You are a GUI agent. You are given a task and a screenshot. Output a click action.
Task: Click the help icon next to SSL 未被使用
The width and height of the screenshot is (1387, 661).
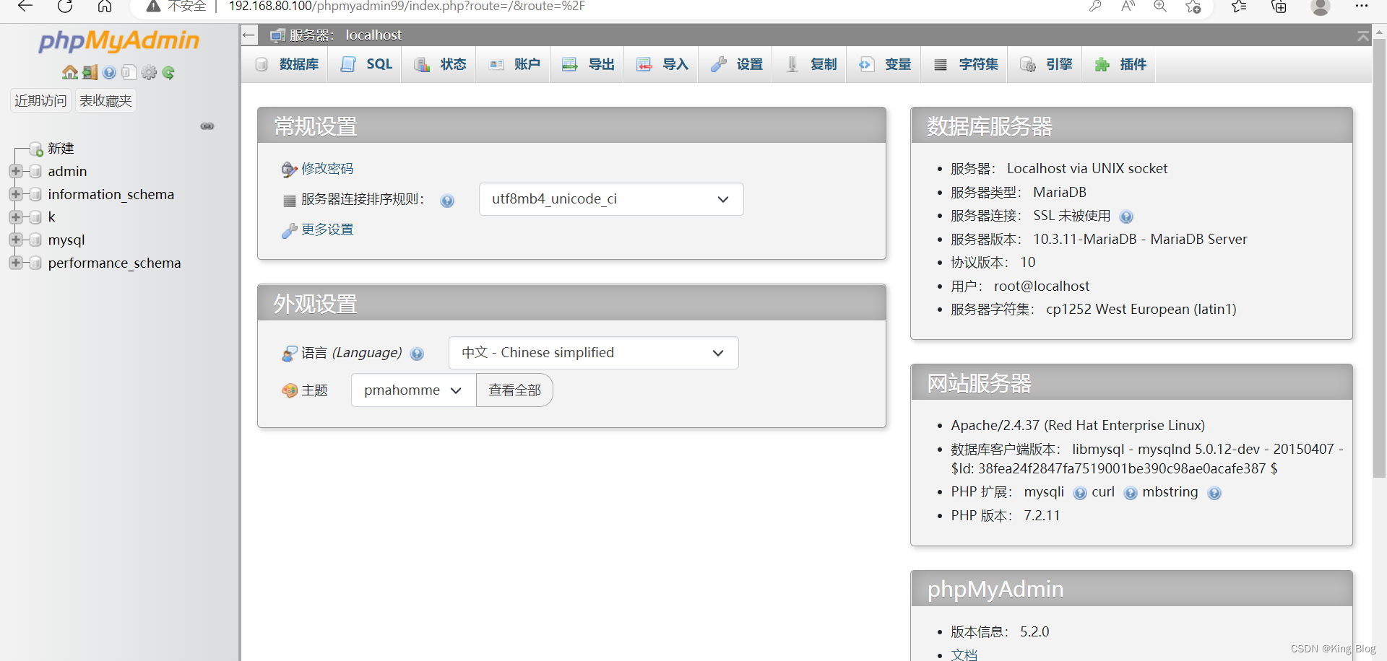tap(1127, 216)
